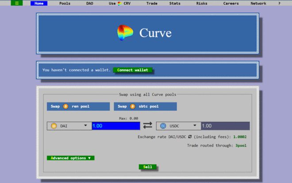Select Swap sbtc pool button
This screenshot has width=292, height=183.
146,106
